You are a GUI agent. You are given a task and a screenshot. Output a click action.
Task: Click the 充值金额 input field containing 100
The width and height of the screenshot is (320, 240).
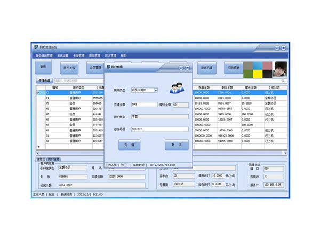tap(145, 105)
